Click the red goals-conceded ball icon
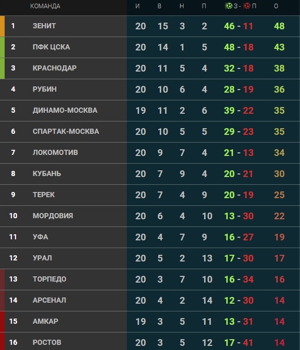Viewport: 300px width, 350px height. 246,6
